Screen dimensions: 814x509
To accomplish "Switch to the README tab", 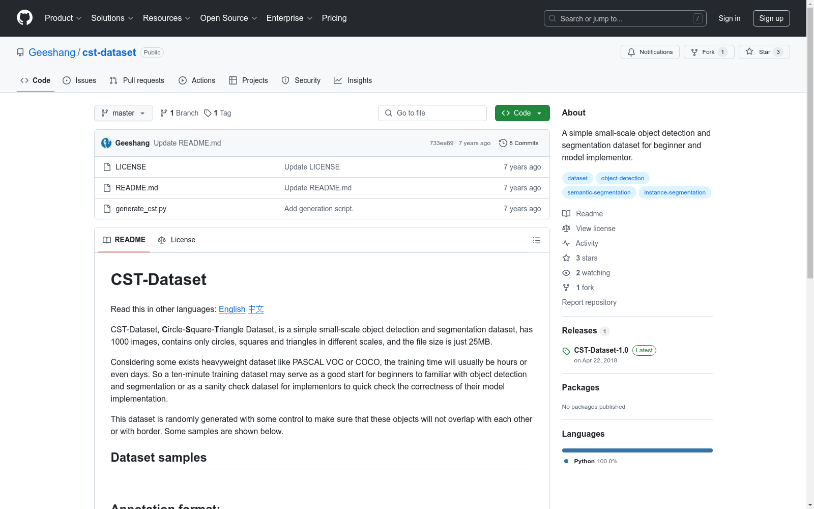I will click(124, 240).
